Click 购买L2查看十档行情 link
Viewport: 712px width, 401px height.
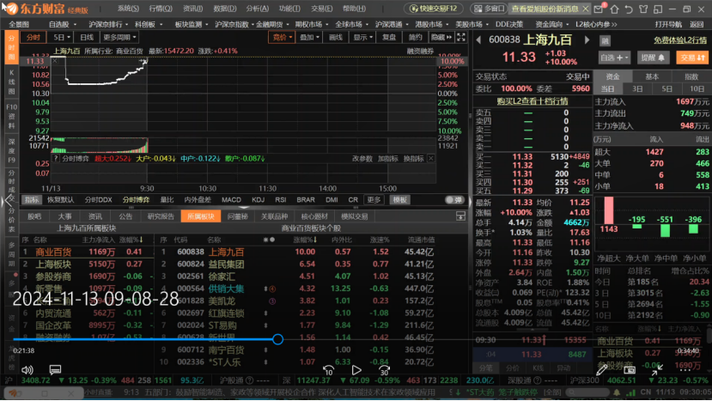(532, 100)
